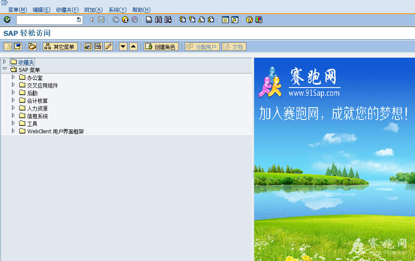The height and width of the screenshot is (261, 415).
Task: Click the First Page icon
Action: 182,20
